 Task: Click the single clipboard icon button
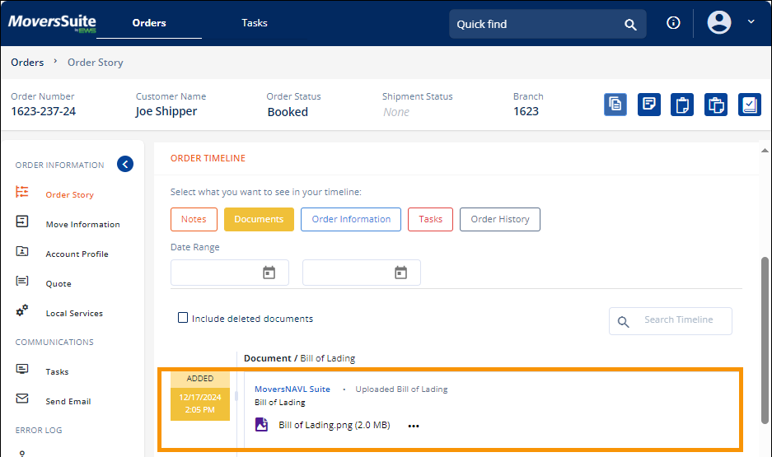click(682, 105)
